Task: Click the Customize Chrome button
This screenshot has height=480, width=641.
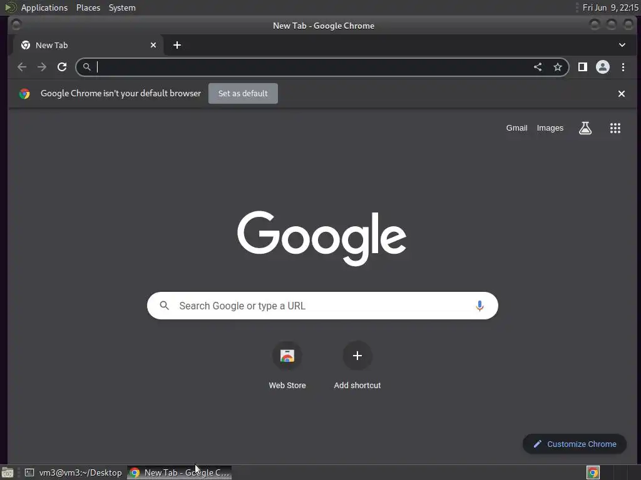Action: (x=575, y=444)
